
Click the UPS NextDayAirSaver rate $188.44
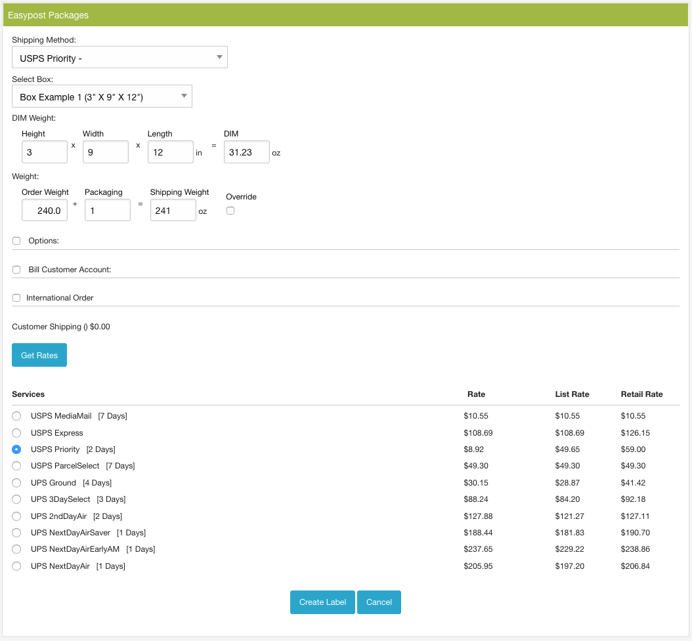point(478,533)
